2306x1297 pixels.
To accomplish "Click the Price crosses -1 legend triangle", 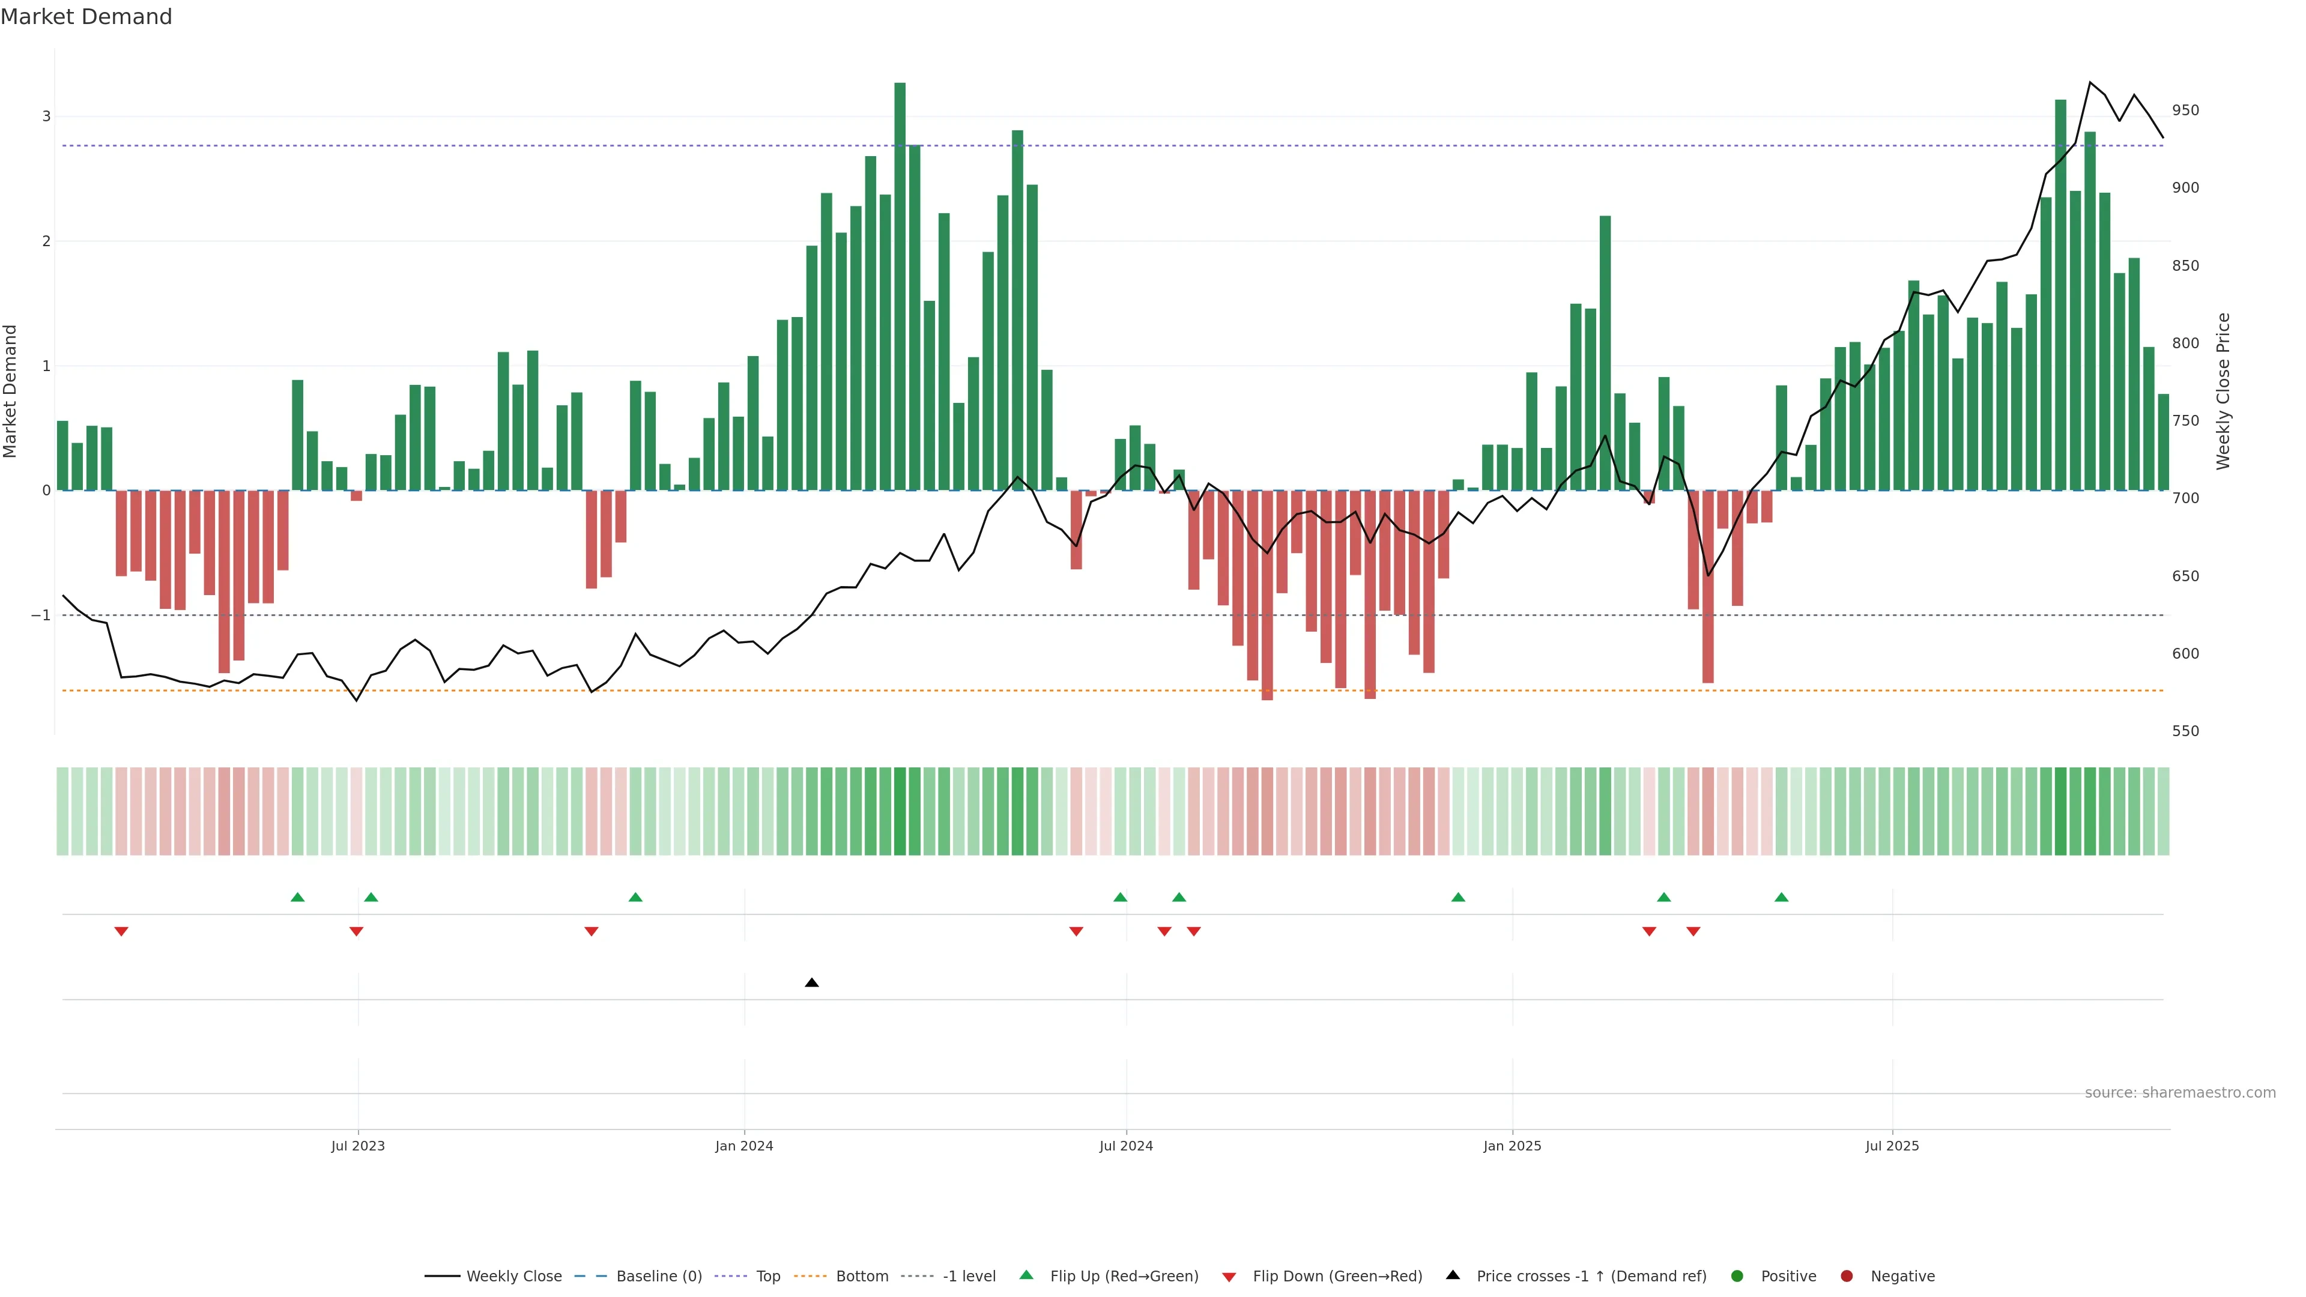I will tap(1453, 1275).
